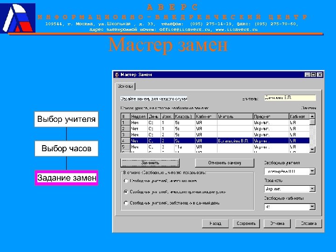The height and width of the screenshot is (252, 336).
Task: Click the Отменить замену button
Action: 224,163
